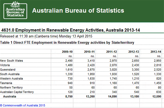Click Western Australia 2011-12 value 1,740
Viewport: 164px width, 108px height.
[113, 78]
